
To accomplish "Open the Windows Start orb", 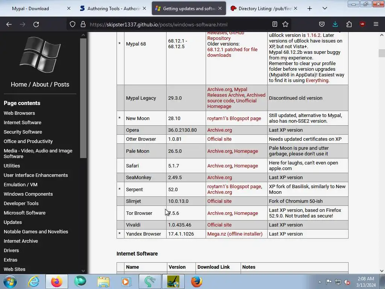I will (10, 281).
